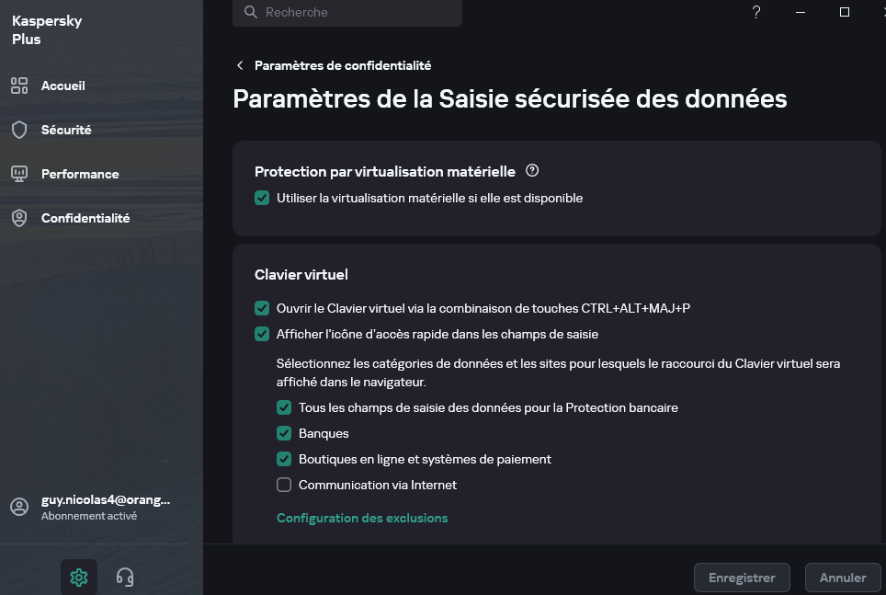886x595 pixels.
Task: Click the question mark help icon in title bar
Action: (756, 12)
